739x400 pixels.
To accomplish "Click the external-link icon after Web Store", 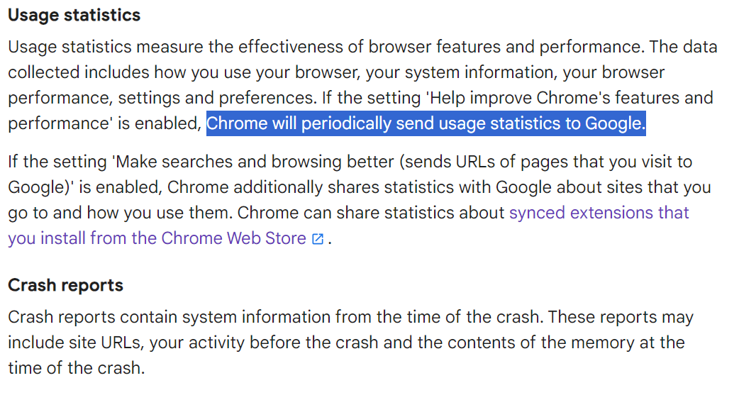I will pyautogui.click(x=318, y=239).
